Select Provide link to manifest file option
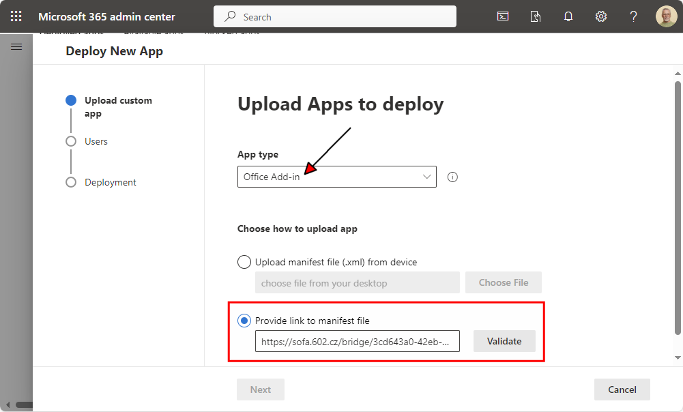 tap(244, 321)
